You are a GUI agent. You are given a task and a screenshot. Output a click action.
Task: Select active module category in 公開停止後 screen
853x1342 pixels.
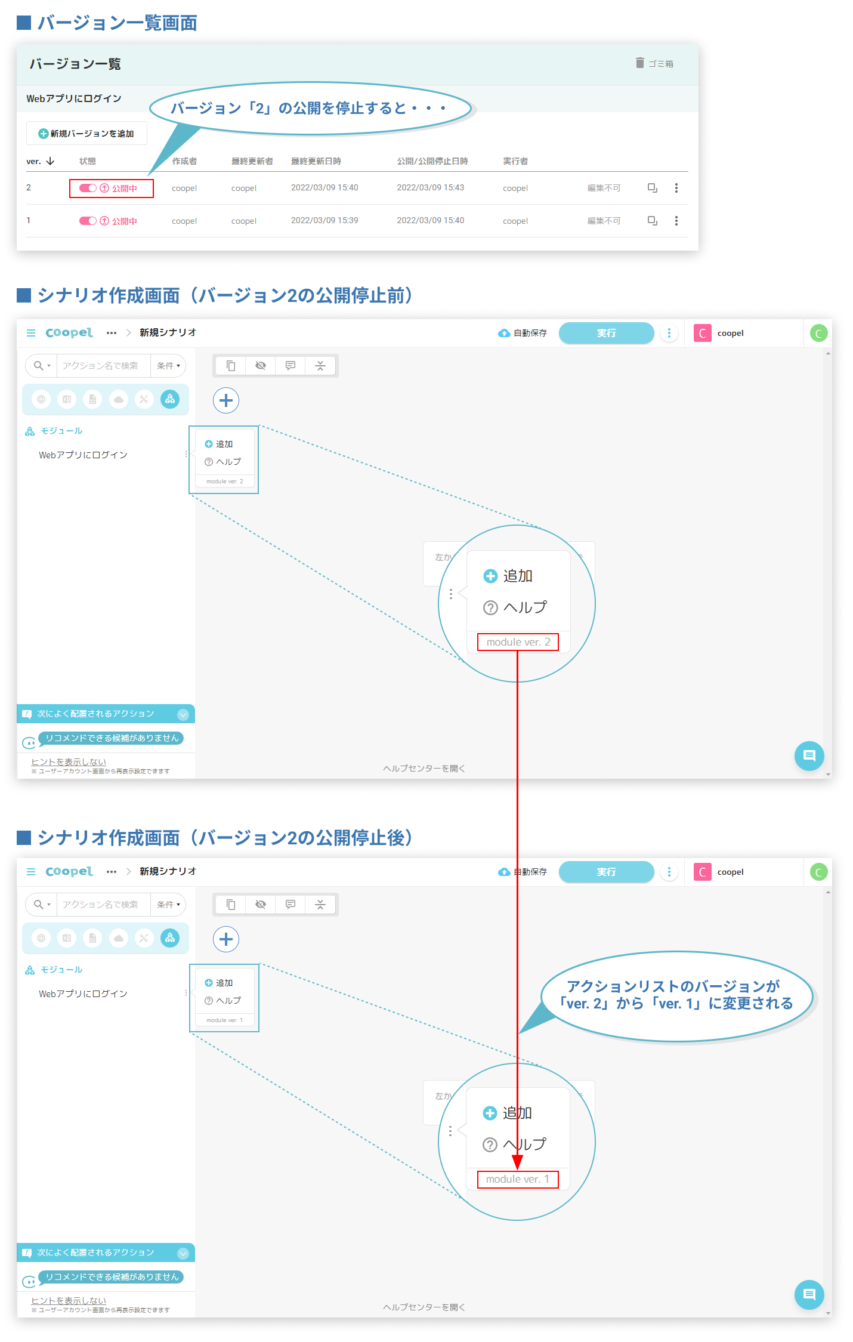(x=170, y=938)
